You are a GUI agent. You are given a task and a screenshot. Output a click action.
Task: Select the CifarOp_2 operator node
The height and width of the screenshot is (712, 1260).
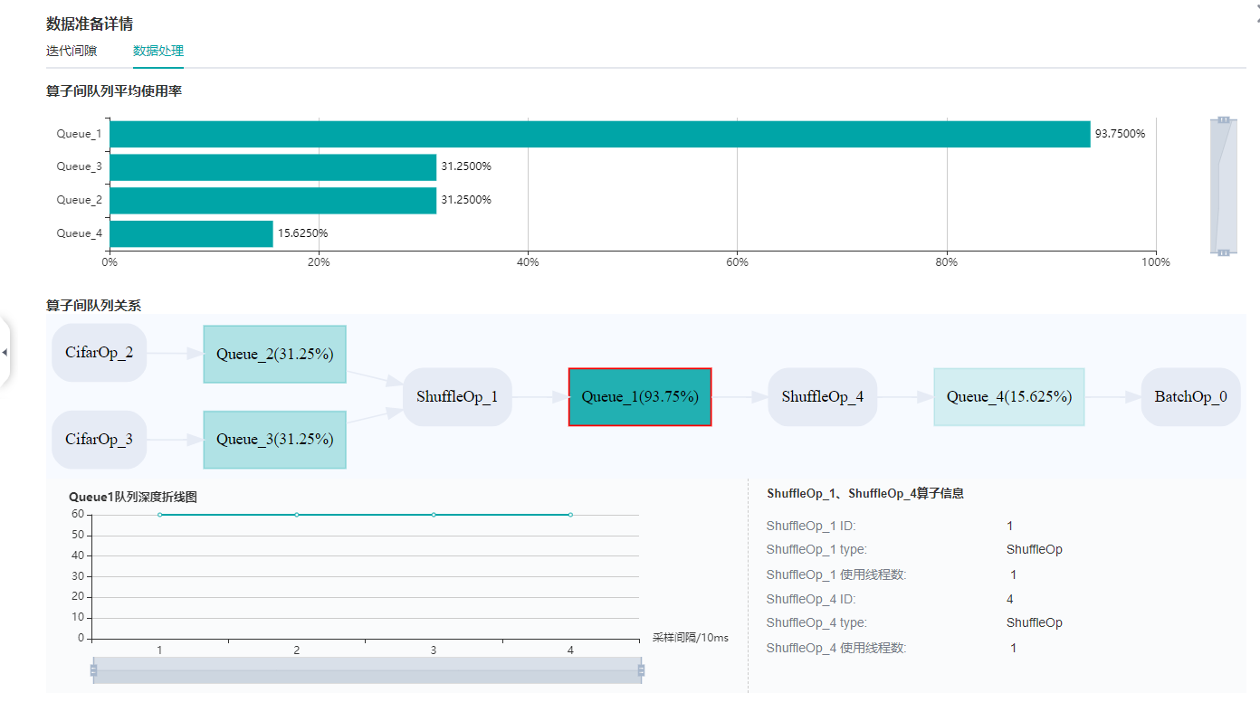[x=100, y=353]
